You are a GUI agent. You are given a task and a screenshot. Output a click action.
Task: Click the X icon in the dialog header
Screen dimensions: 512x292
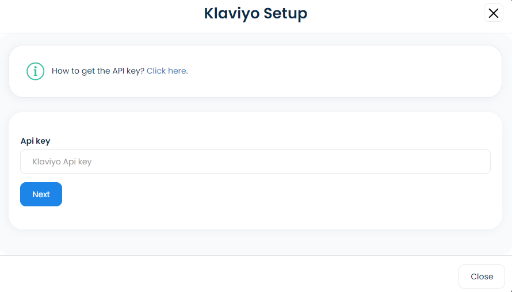click(x=494, y=13)
